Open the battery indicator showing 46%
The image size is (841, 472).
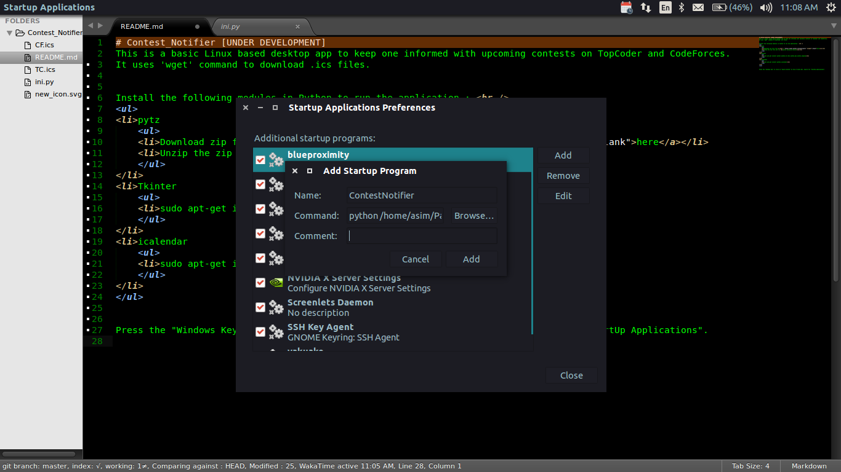[731, 7]
